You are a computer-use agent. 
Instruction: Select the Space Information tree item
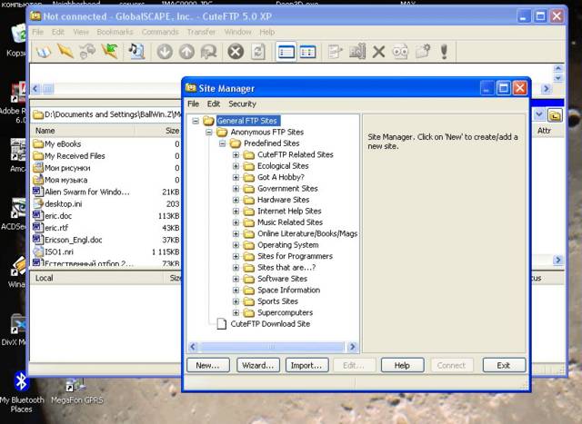click(289, 291)
